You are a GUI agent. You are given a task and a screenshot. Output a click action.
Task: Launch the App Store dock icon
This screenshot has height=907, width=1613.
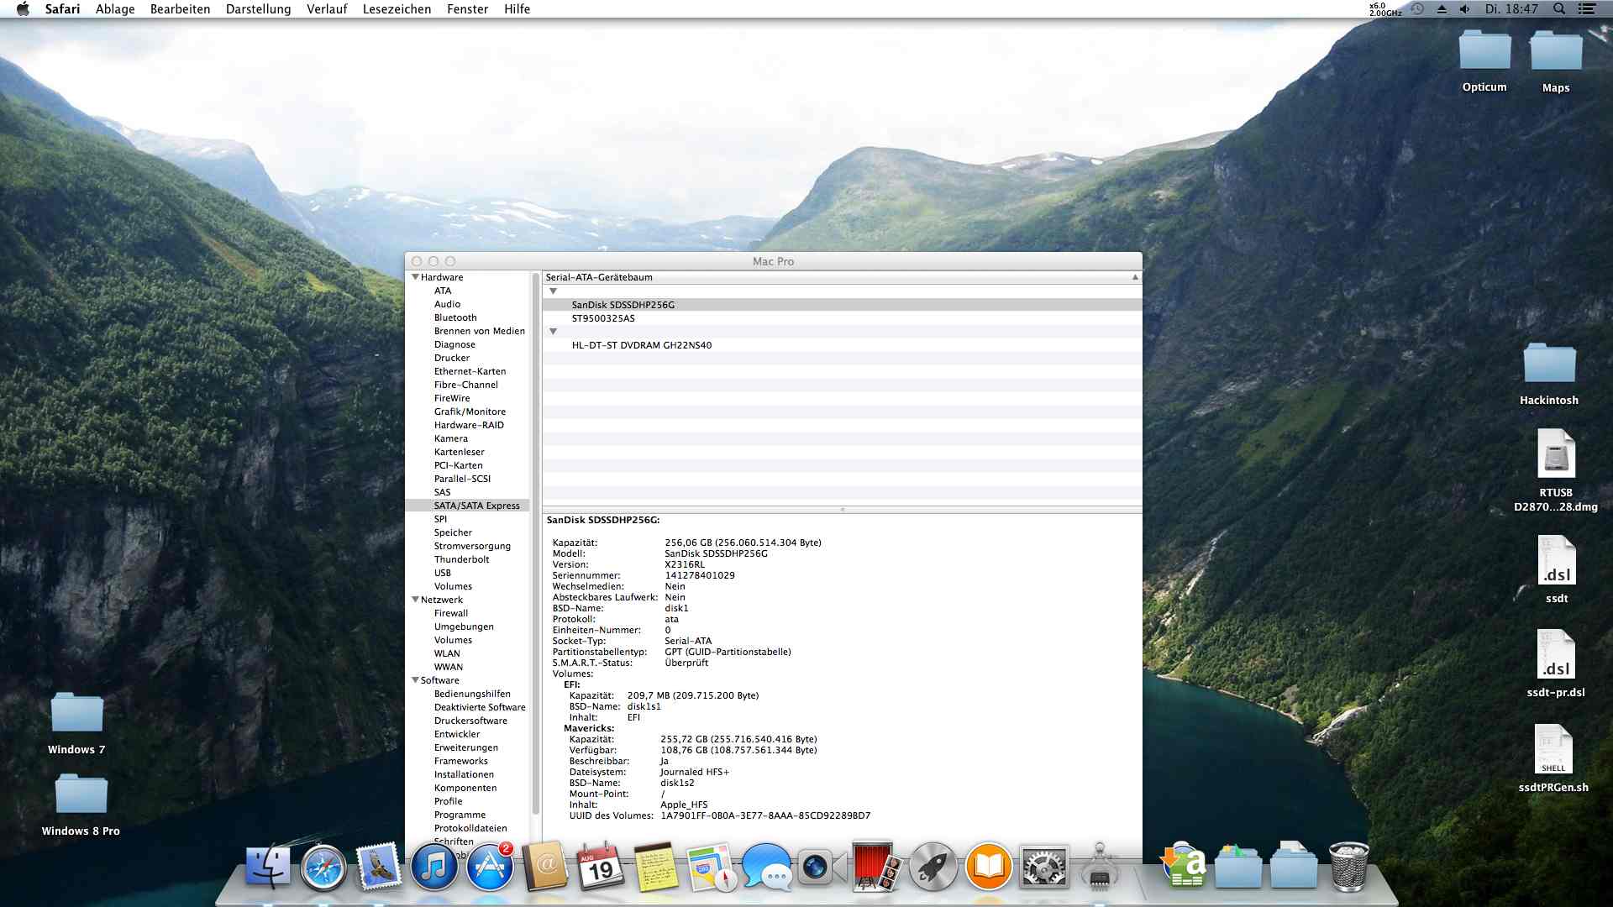490,868
